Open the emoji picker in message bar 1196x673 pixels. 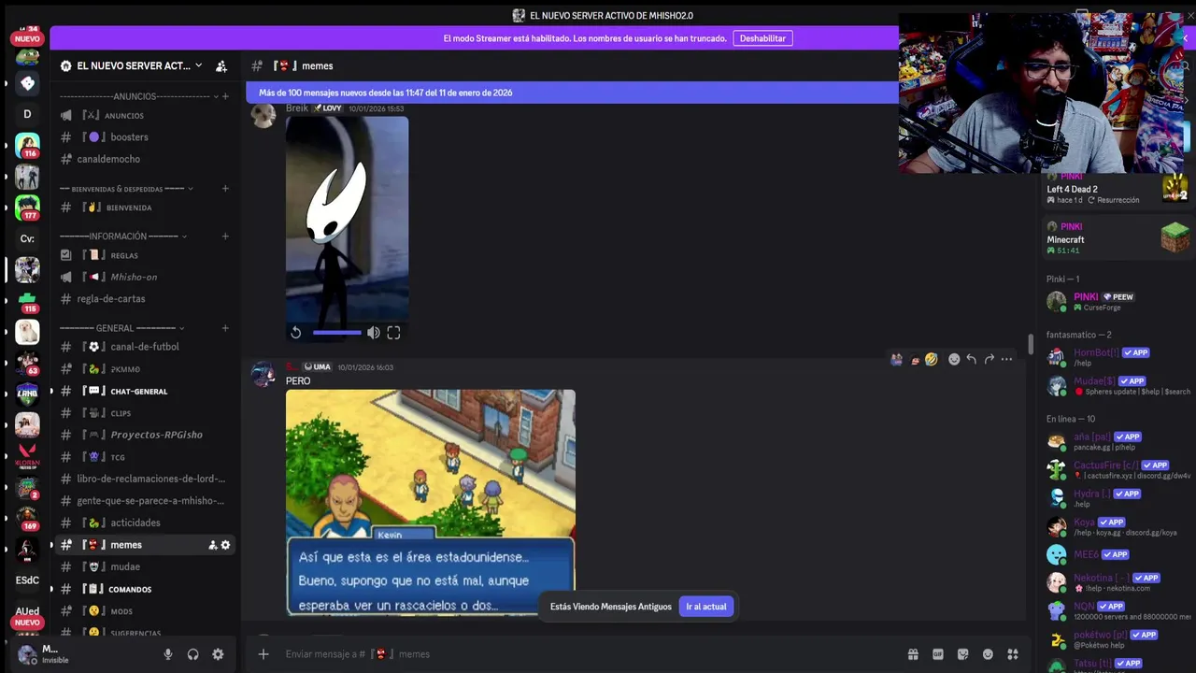[988, 654]
